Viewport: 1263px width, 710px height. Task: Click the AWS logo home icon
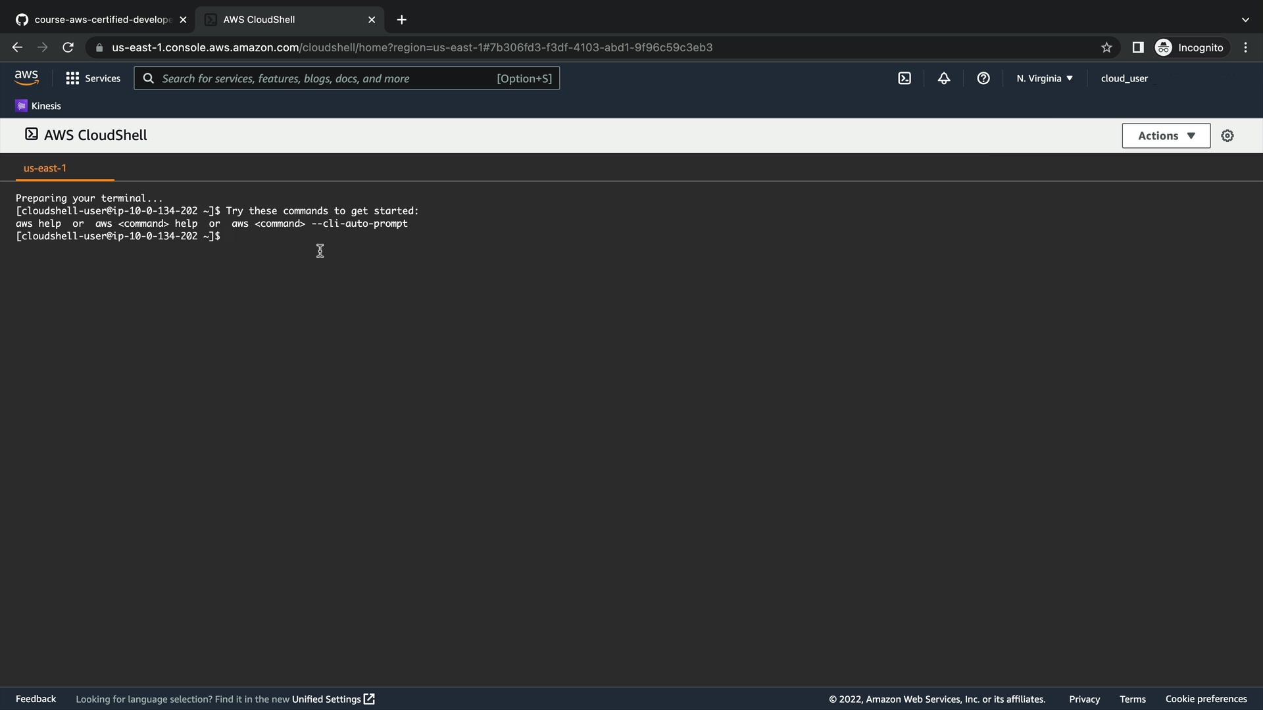[x=26, y=78]
